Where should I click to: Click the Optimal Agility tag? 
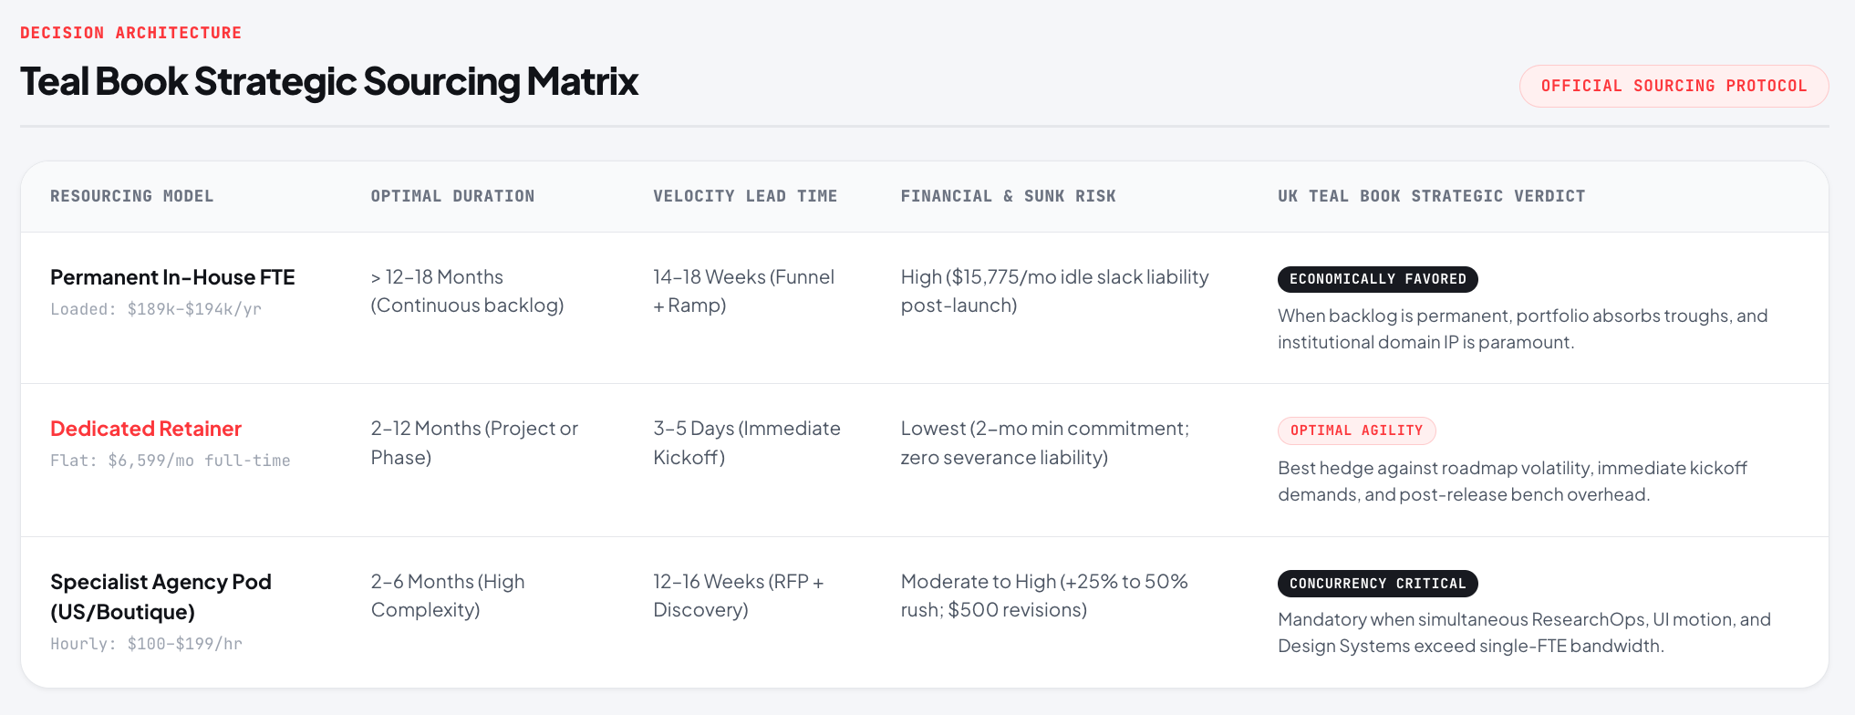coord(1356,430)
